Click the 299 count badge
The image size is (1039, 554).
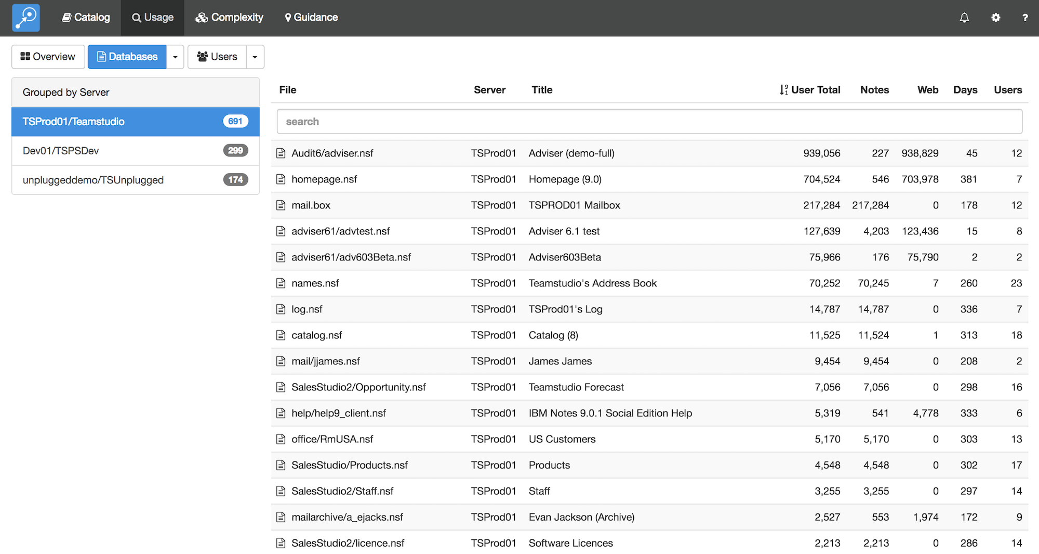(x=235, y=150)
